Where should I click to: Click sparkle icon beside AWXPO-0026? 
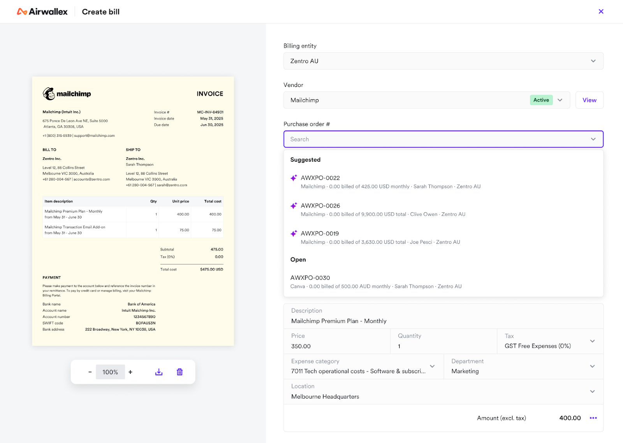tap(294, 206)
